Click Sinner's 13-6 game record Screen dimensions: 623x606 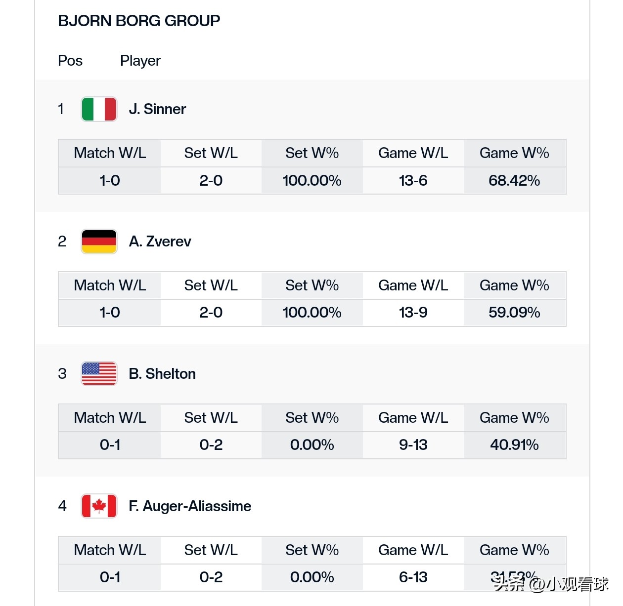pos(413,181)
